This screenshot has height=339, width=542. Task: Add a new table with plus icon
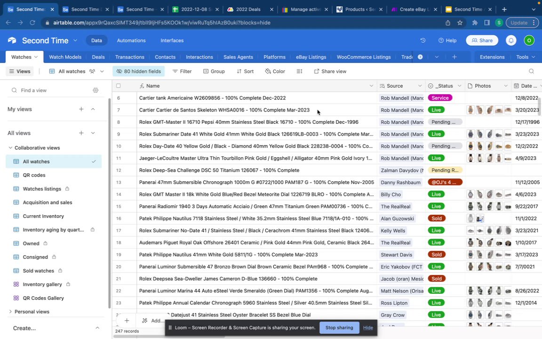click(454, 57)
